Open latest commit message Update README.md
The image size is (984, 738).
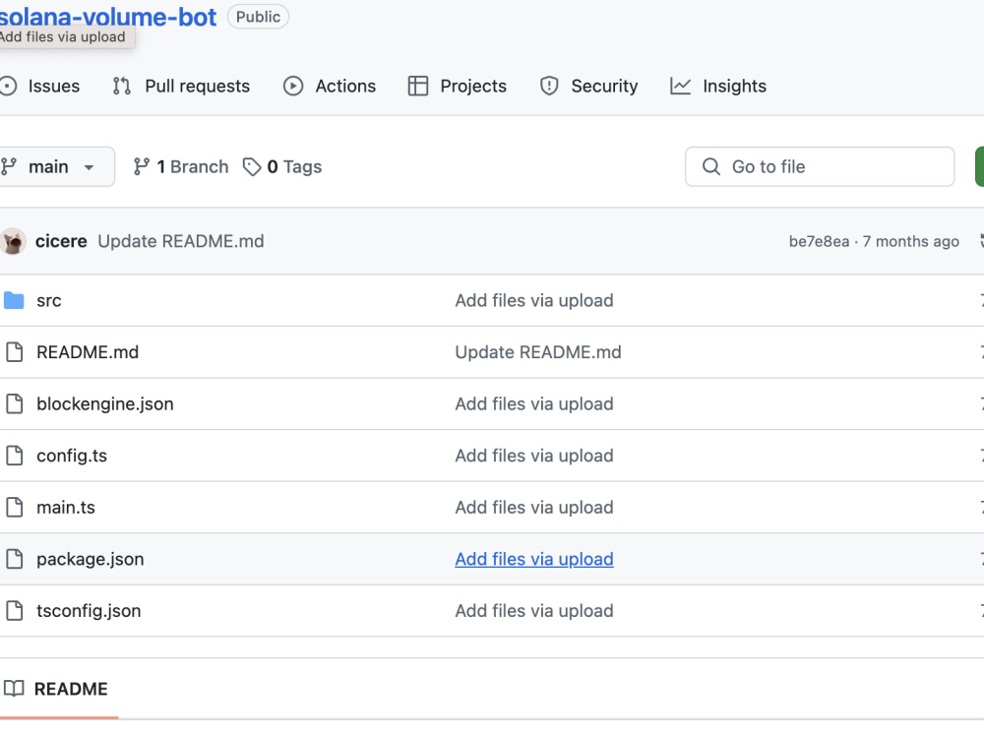(181, 242)
